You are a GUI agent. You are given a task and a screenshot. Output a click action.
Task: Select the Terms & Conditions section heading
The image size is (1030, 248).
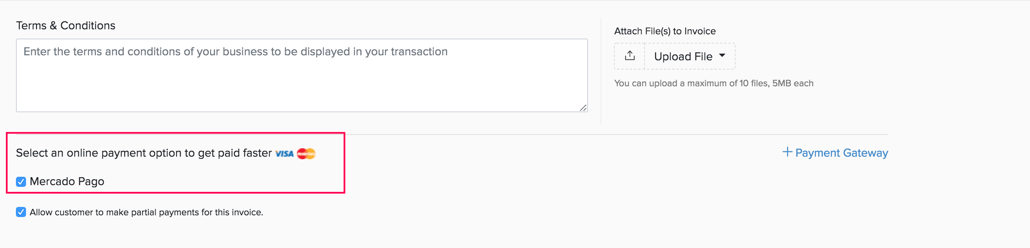pos(65,25)
